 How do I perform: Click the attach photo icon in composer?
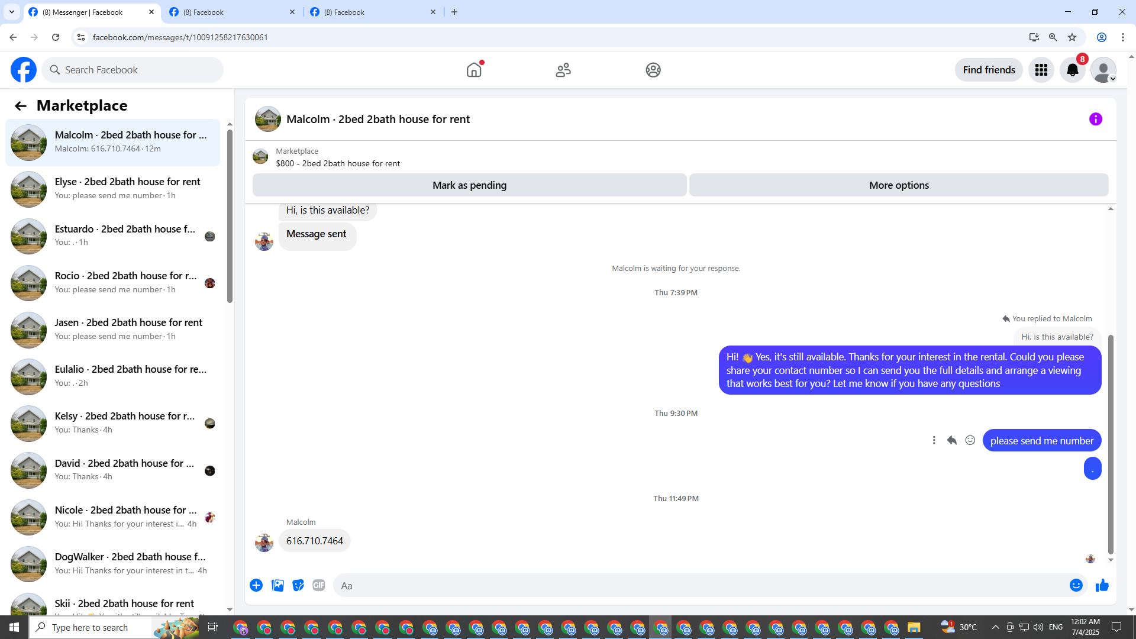(x=277, y=585)
